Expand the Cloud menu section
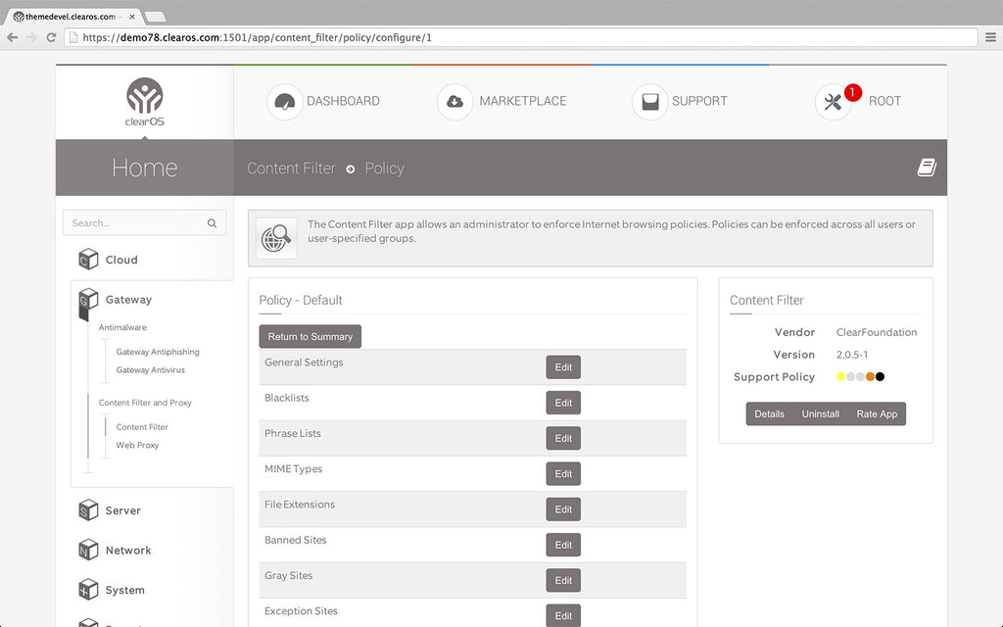 click(120, 260)
